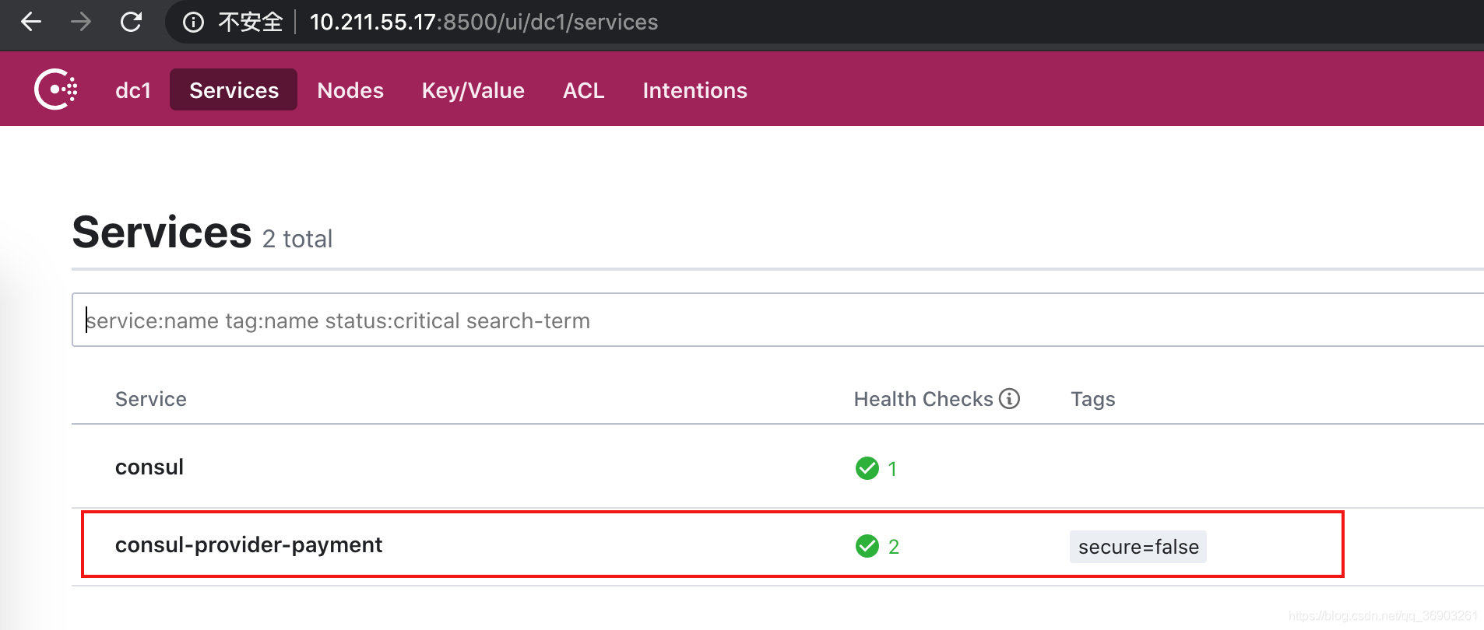The image size is (1484, 630).
Task: Click the browser back arrow
Action: [31, 22]
